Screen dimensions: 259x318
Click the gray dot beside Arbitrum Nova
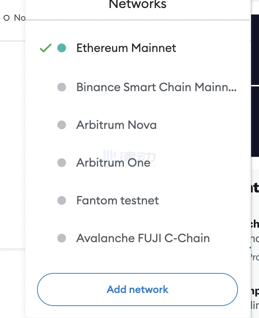pos(62,125)
